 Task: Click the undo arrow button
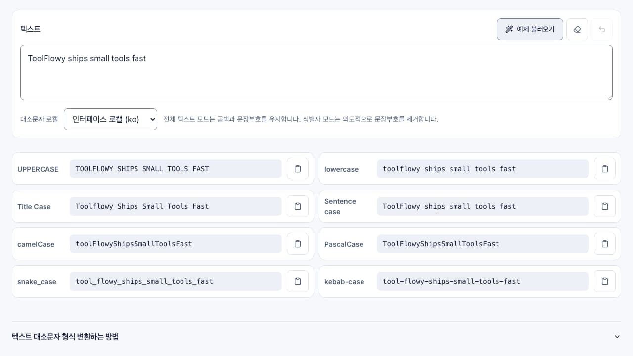click(x=602, y=29)
